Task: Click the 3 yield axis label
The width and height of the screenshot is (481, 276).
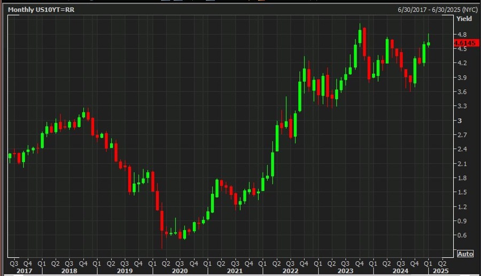Action: pos(460,121)
